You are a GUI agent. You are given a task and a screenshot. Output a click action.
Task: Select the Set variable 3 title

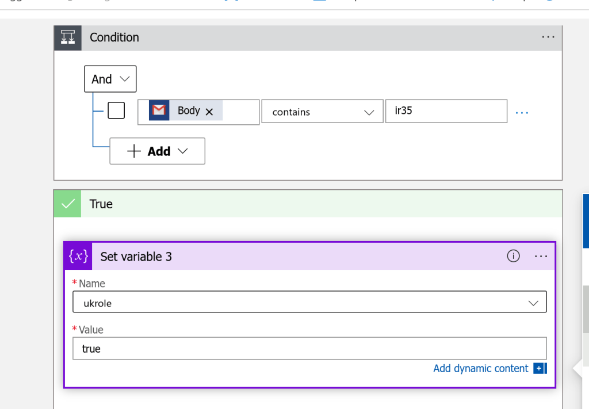point(136,257)
